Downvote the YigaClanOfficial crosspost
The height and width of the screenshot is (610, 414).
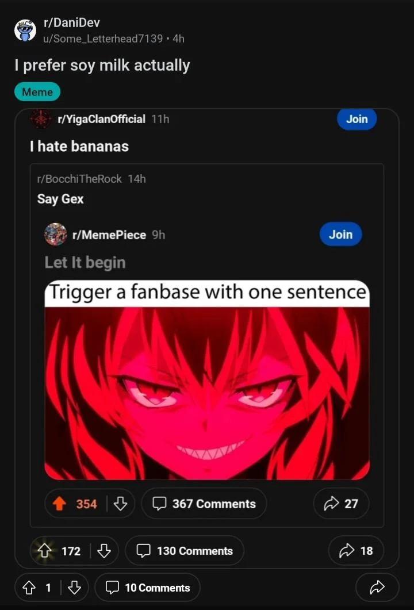[x=104, y=551]
